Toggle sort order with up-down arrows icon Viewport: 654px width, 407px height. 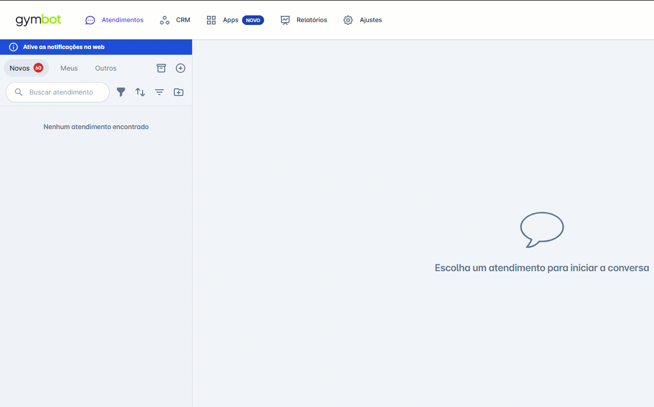[140, 92]
